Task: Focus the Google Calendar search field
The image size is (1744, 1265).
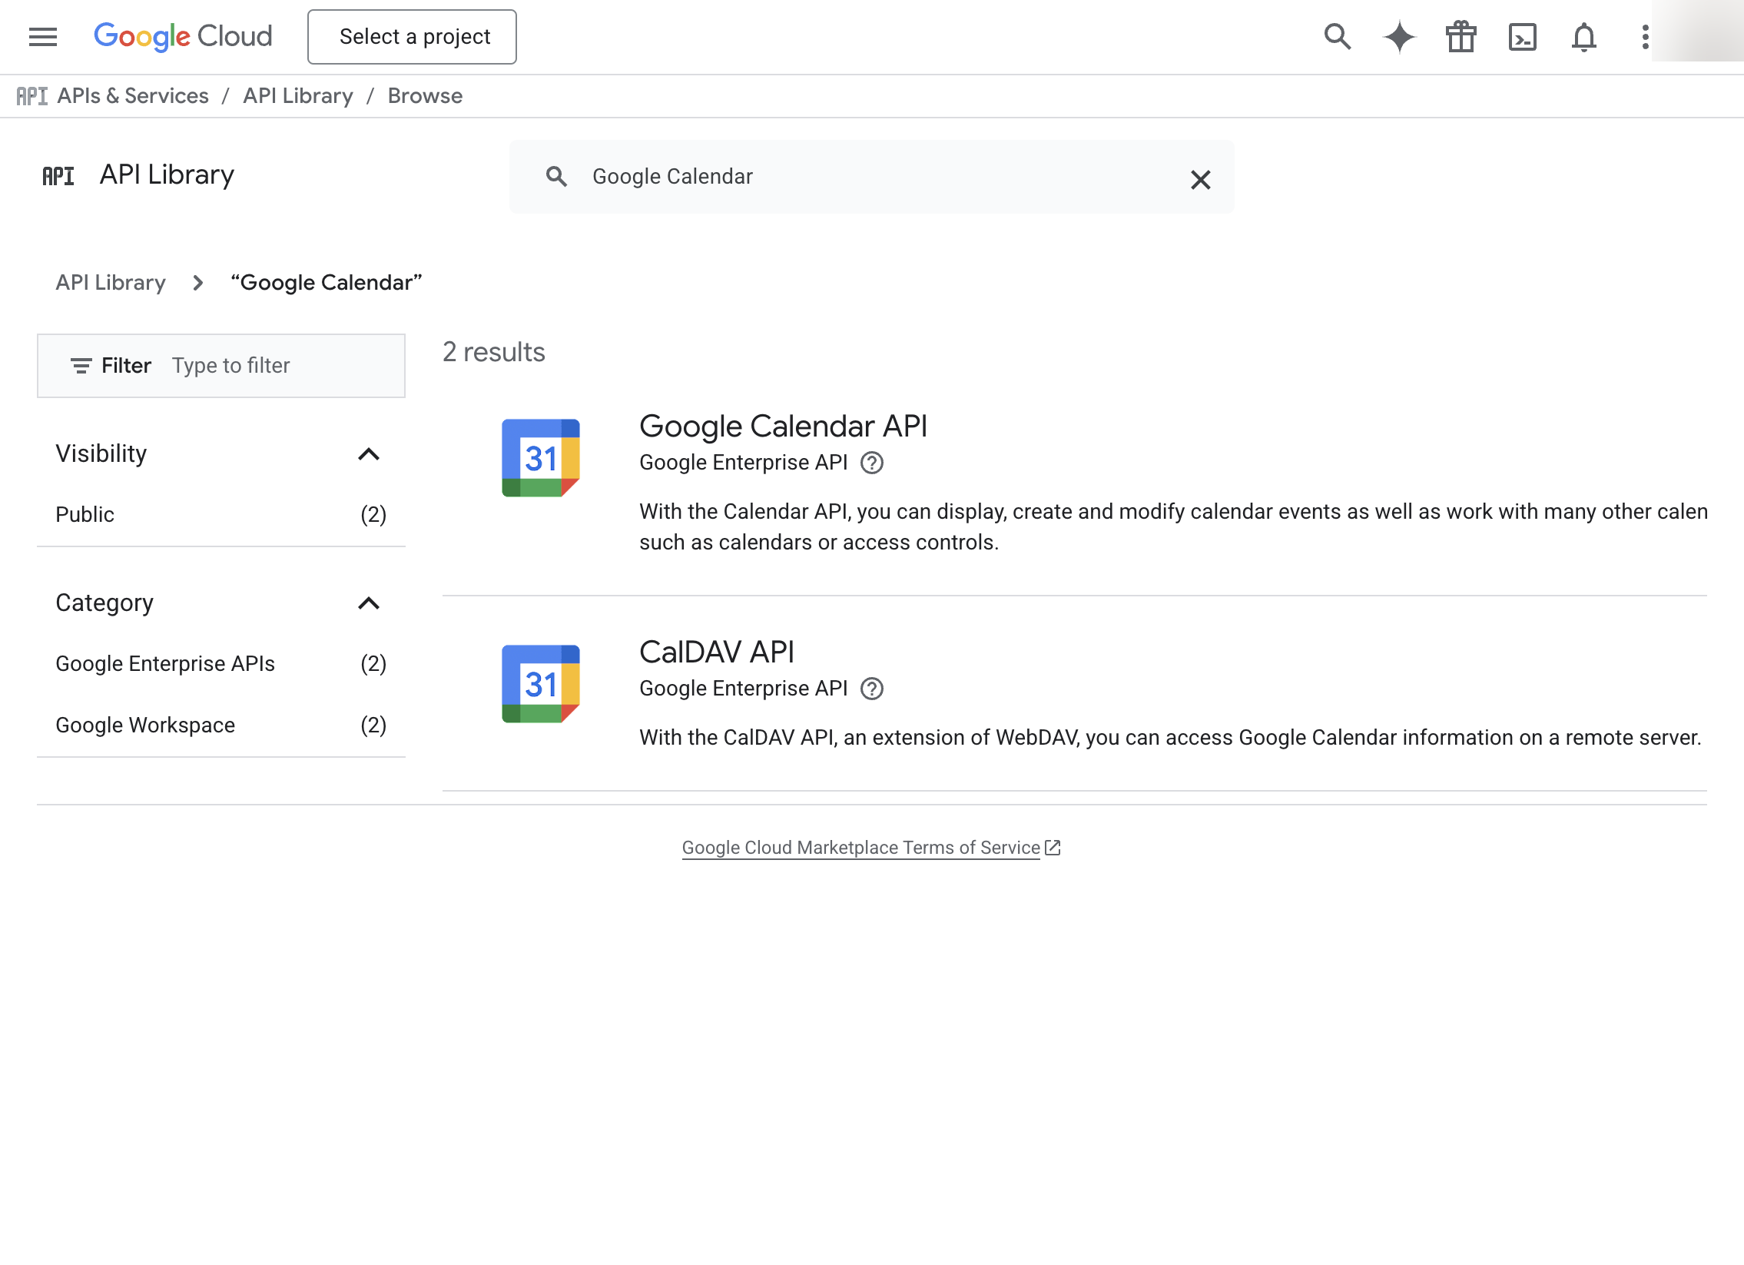Action: click(872, 177)
